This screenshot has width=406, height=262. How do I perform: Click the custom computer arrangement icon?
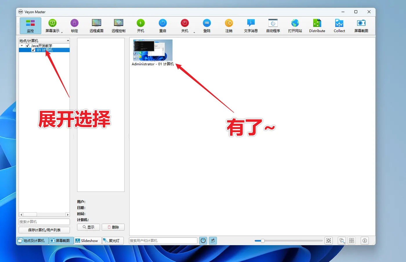tap(342, 241)
